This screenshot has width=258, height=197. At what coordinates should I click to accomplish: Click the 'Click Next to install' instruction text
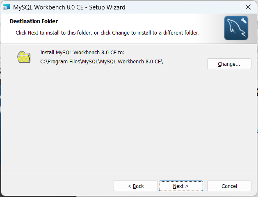point(107,32)
